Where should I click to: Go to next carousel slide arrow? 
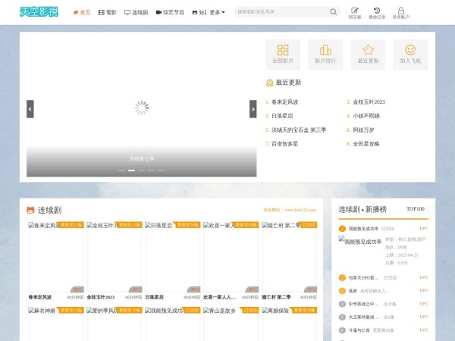click(253, 109)
